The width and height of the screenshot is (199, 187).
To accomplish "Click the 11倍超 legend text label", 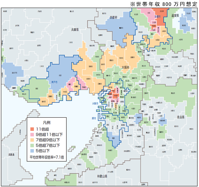I will tap(43, 129).
